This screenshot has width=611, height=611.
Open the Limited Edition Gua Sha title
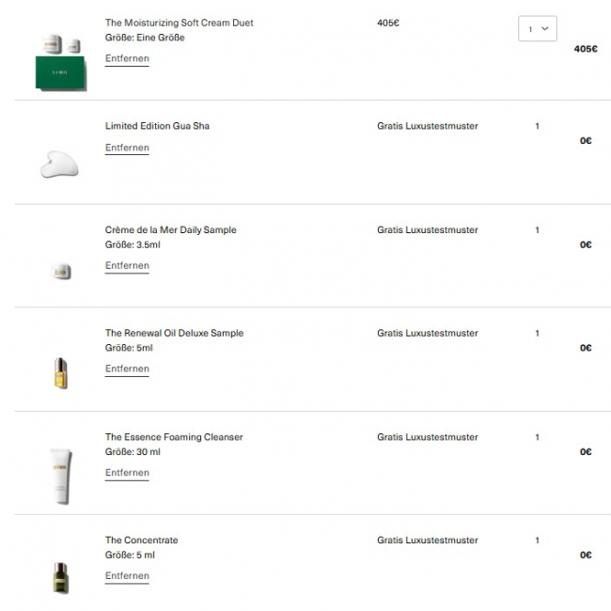157,126
